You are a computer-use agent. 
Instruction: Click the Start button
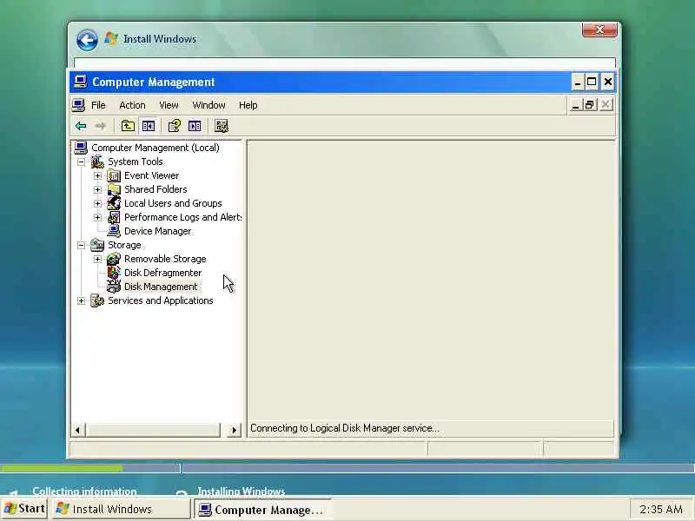[x=24, y=509]
